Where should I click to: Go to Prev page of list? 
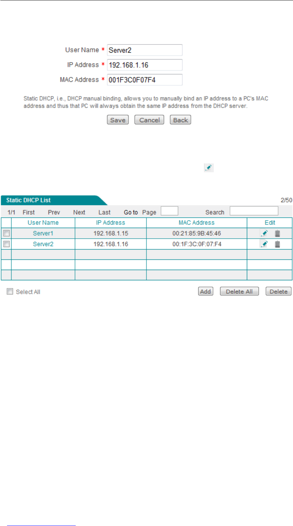click(x=54, y=212)
